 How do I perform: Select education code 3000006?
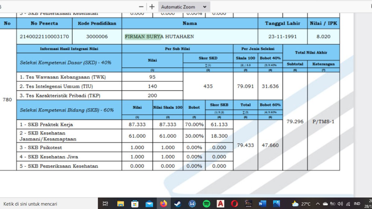tap(97, 36)
